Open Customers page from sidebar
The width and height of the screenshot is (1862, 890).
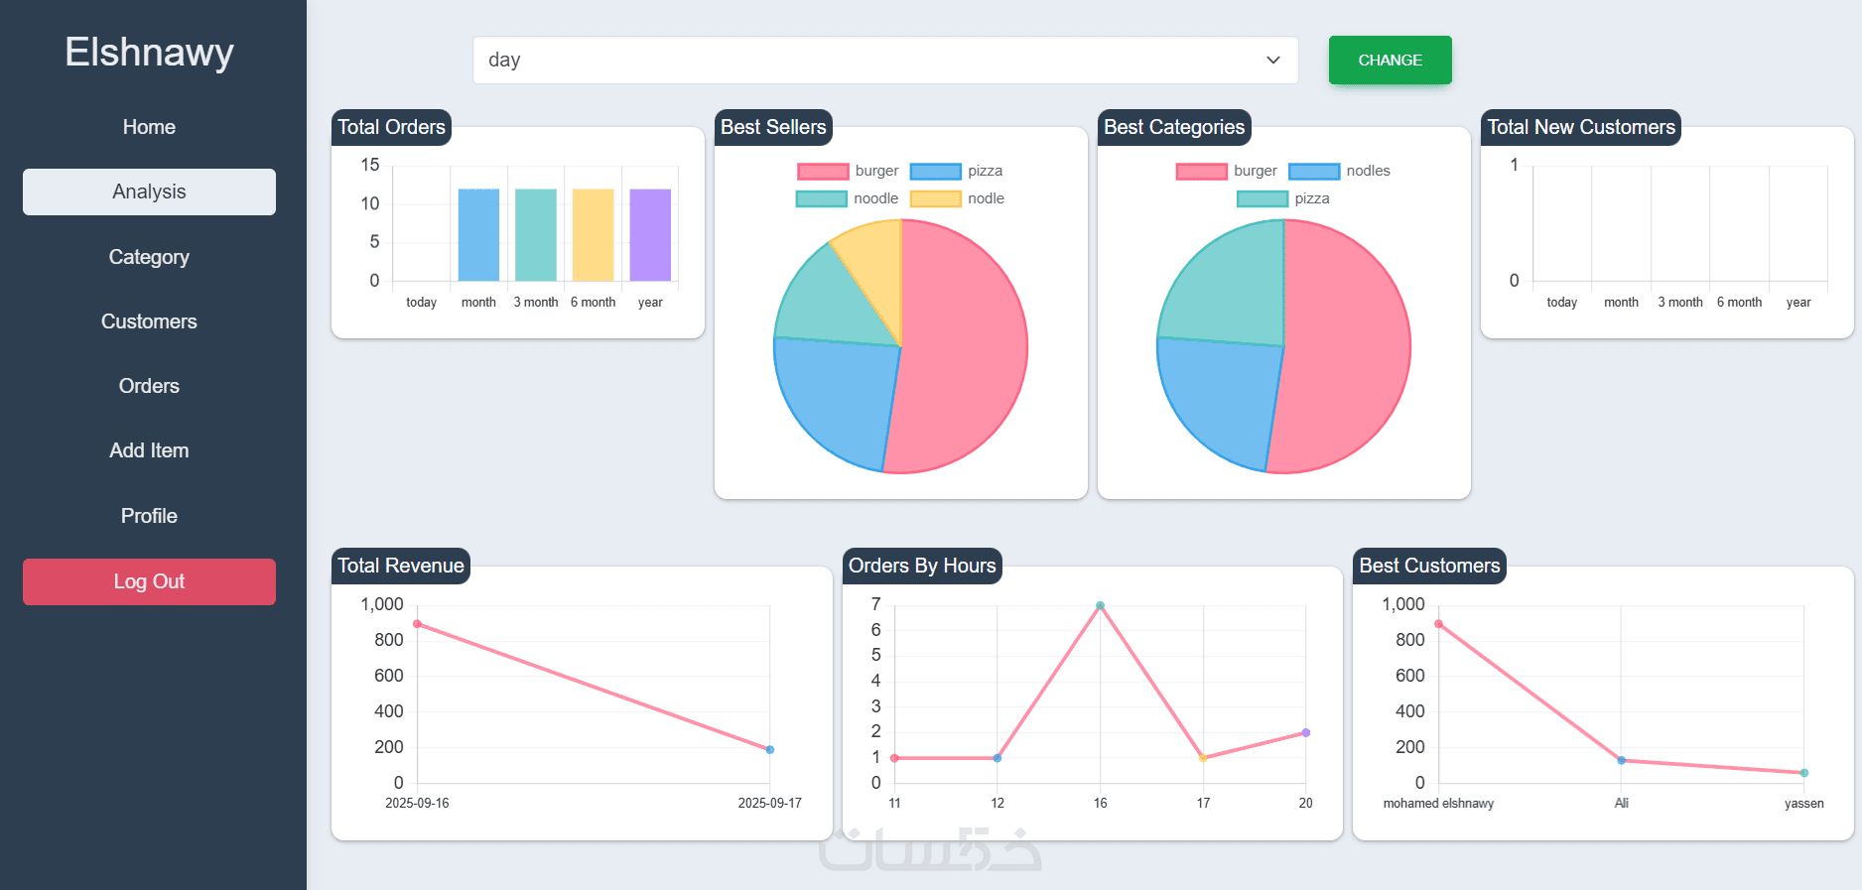tap(149, 321)
